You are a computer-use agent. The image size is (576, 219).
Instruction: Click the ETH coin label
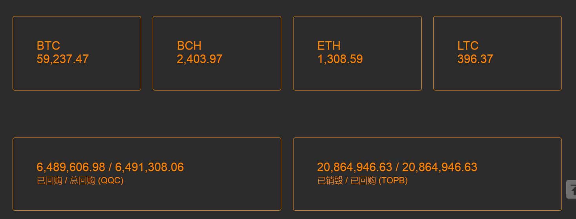(329, 46)
